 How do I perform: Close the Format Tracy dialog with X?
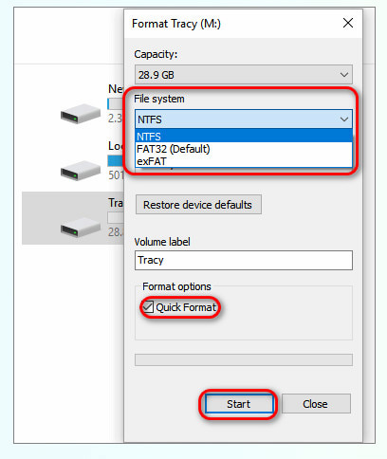[348, 23]
